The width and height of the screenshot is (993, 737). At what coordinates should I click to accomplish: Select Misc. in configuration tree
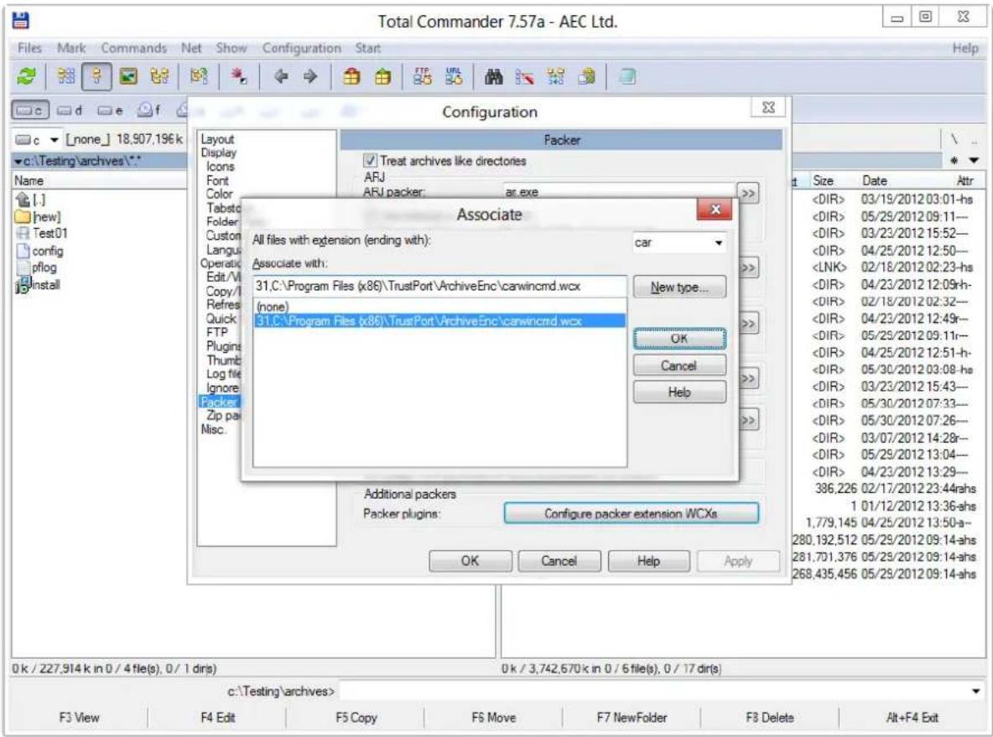click(x=213, y=429)
